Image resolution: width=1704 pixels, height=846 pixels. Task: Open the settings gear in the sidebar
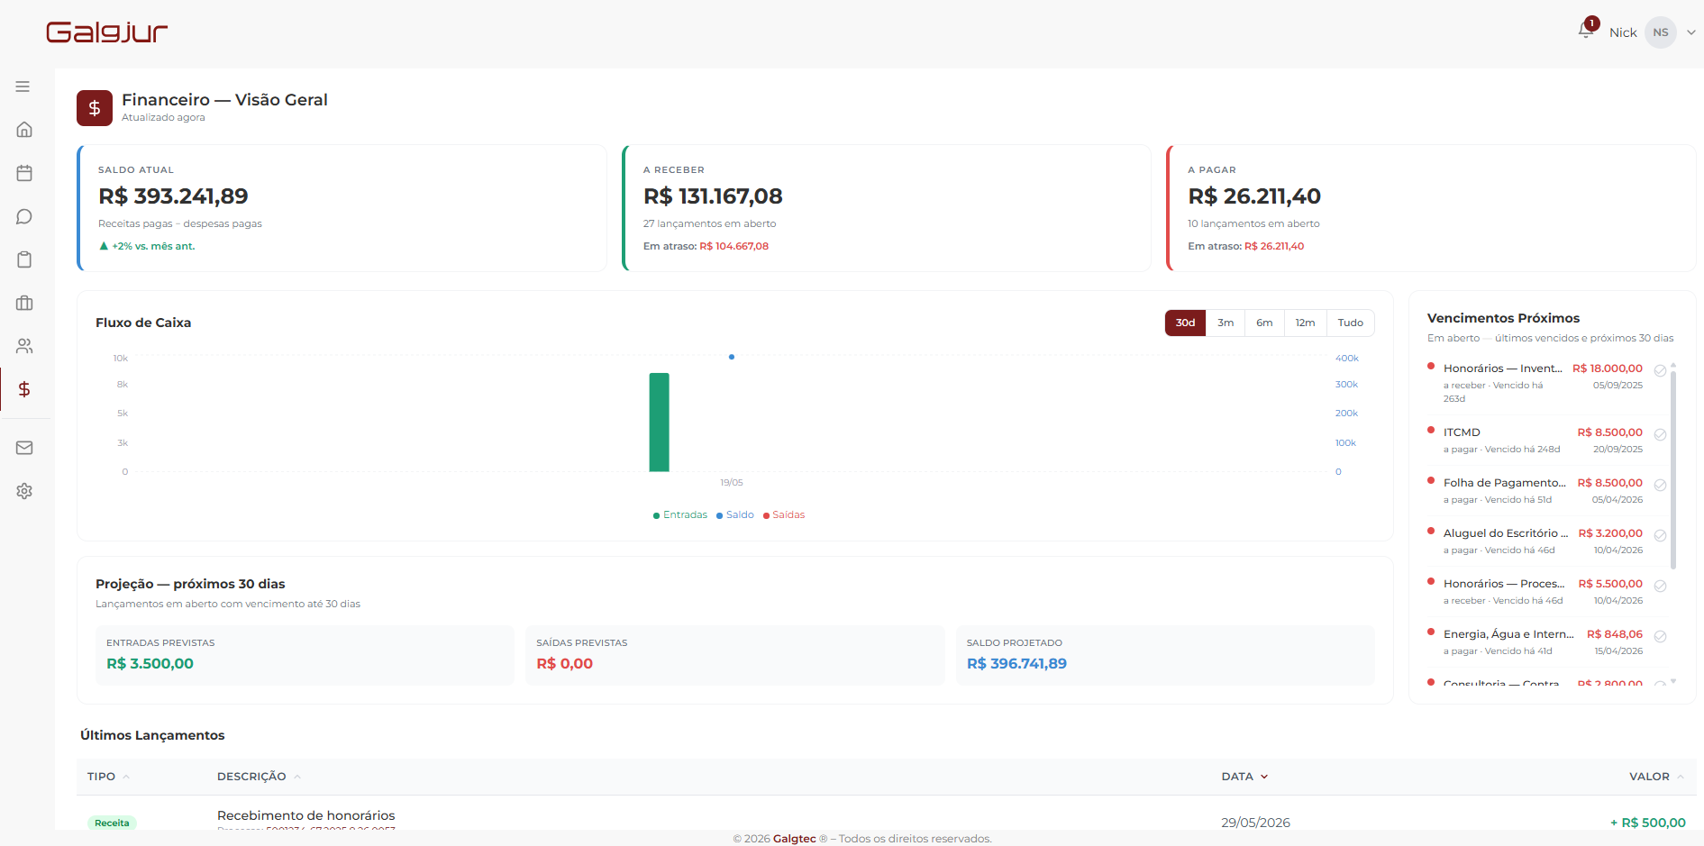click(24, 491)
